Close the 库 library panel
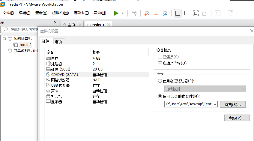The image size is (254, 141). (55, 22)
